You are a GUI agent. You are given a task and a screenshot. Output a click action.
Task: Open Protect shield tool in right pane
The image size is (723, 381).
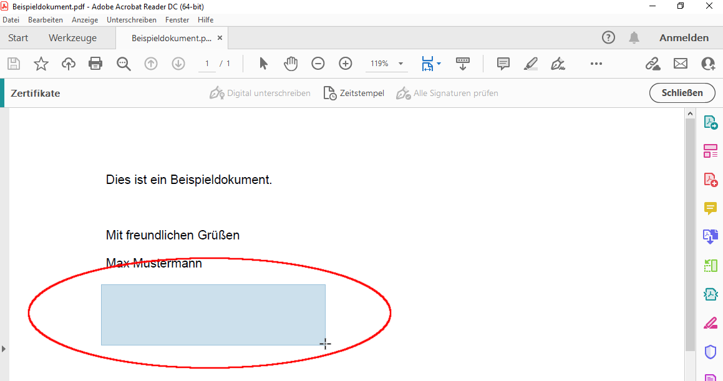710,352
